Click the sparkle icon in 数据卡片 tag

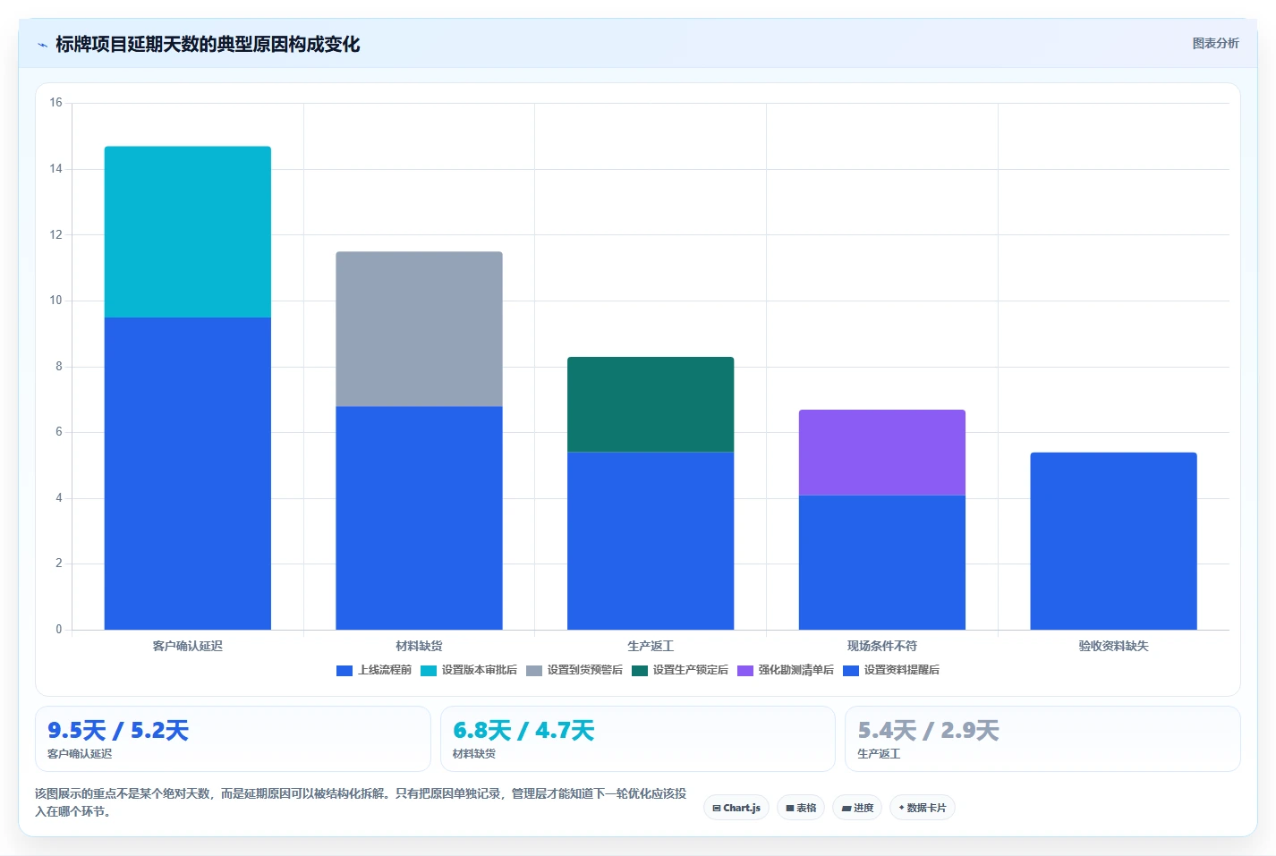pos(901,808)
